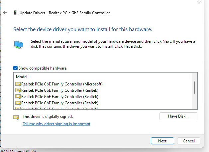
Task: Click 'This driver is digitally signed.' text
Action: pos(48,117)
